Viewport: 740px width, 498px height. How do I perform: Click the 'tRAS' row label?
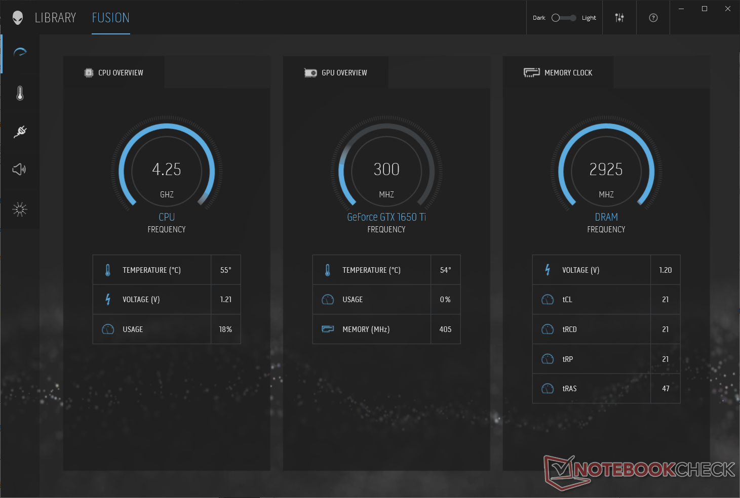click(569, 389)
